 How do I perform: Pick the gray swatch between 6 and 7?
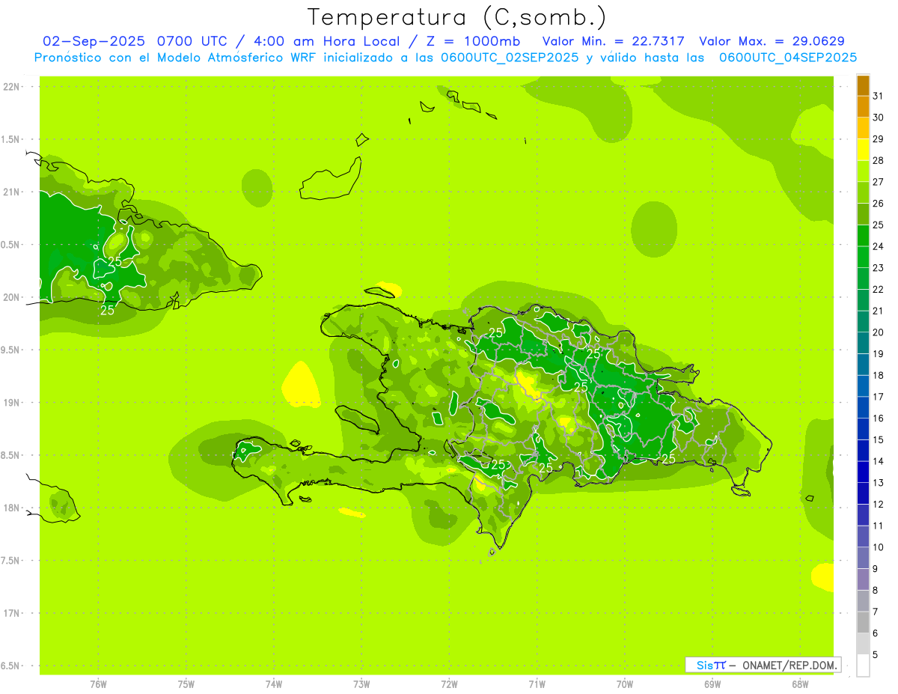[863, 622]
